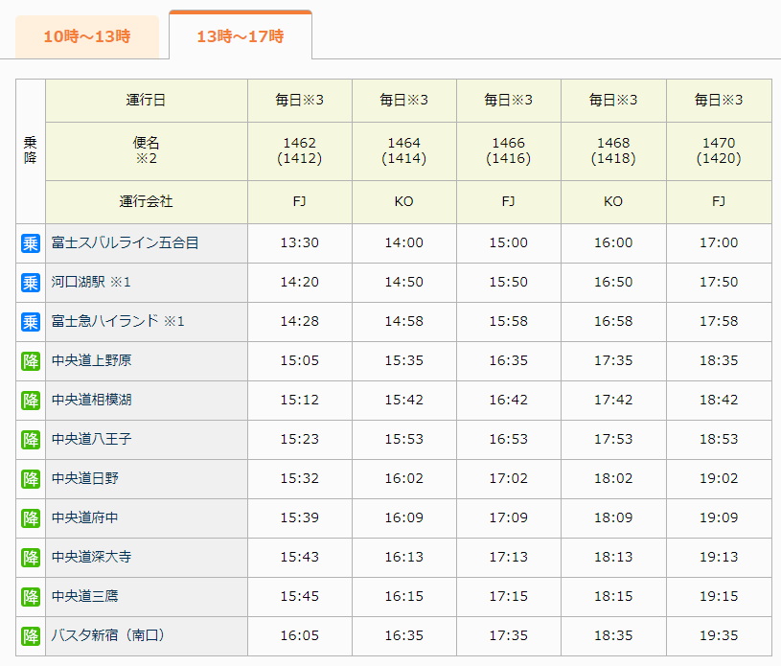This screenshot has width=781, height=666.
Task: Click alighting icon beside 中央道府中
Action: (x=31, y=518)
